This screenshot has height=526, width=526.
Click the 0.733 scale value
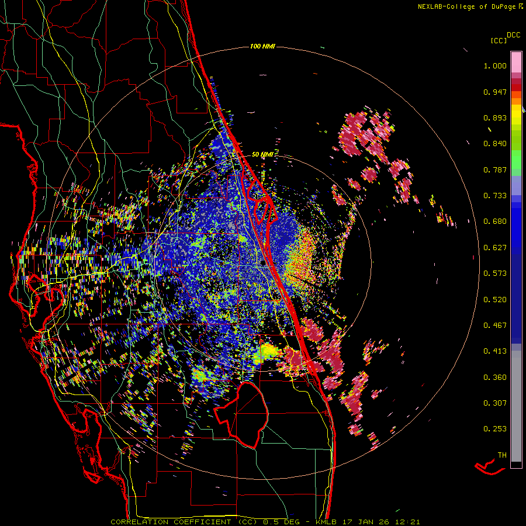click(495, 196)
